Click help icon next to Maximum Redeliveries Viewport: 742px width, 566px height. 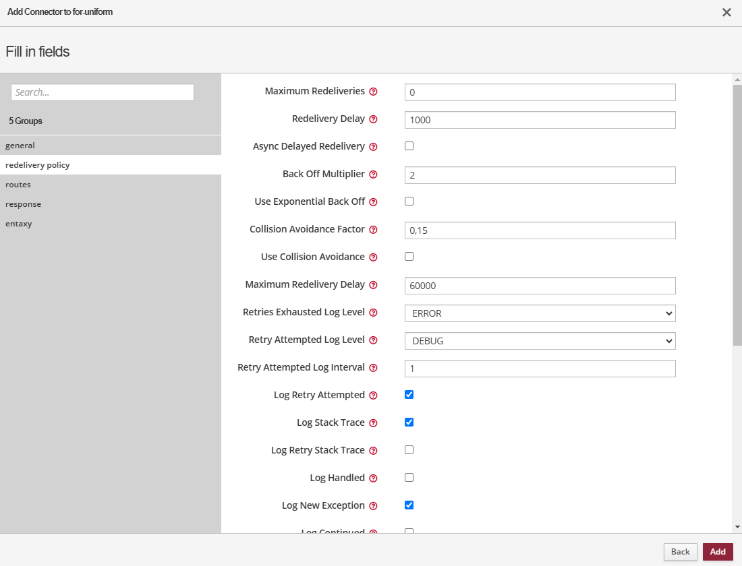point(373,92)
